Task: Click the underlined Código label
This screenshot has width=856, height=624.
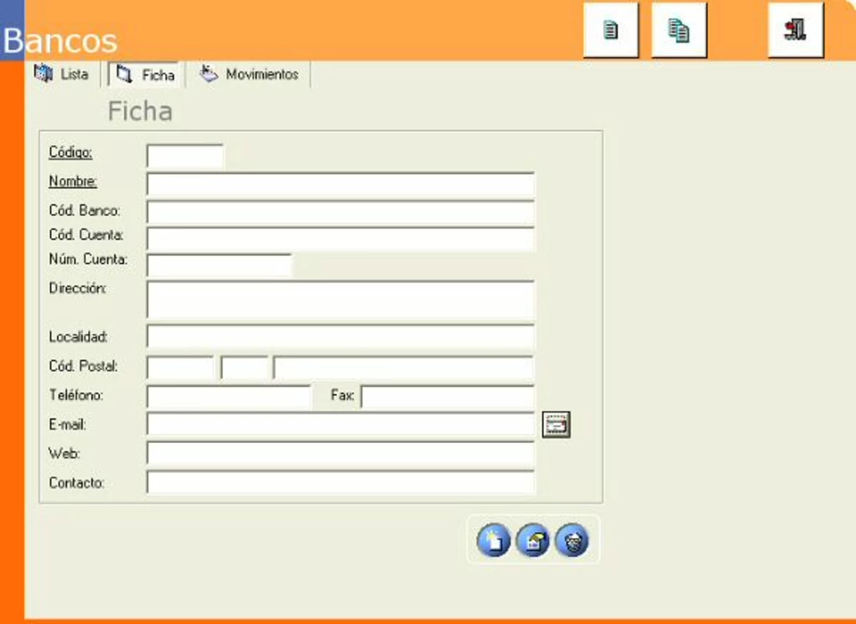Action: [x=70, y=152]
